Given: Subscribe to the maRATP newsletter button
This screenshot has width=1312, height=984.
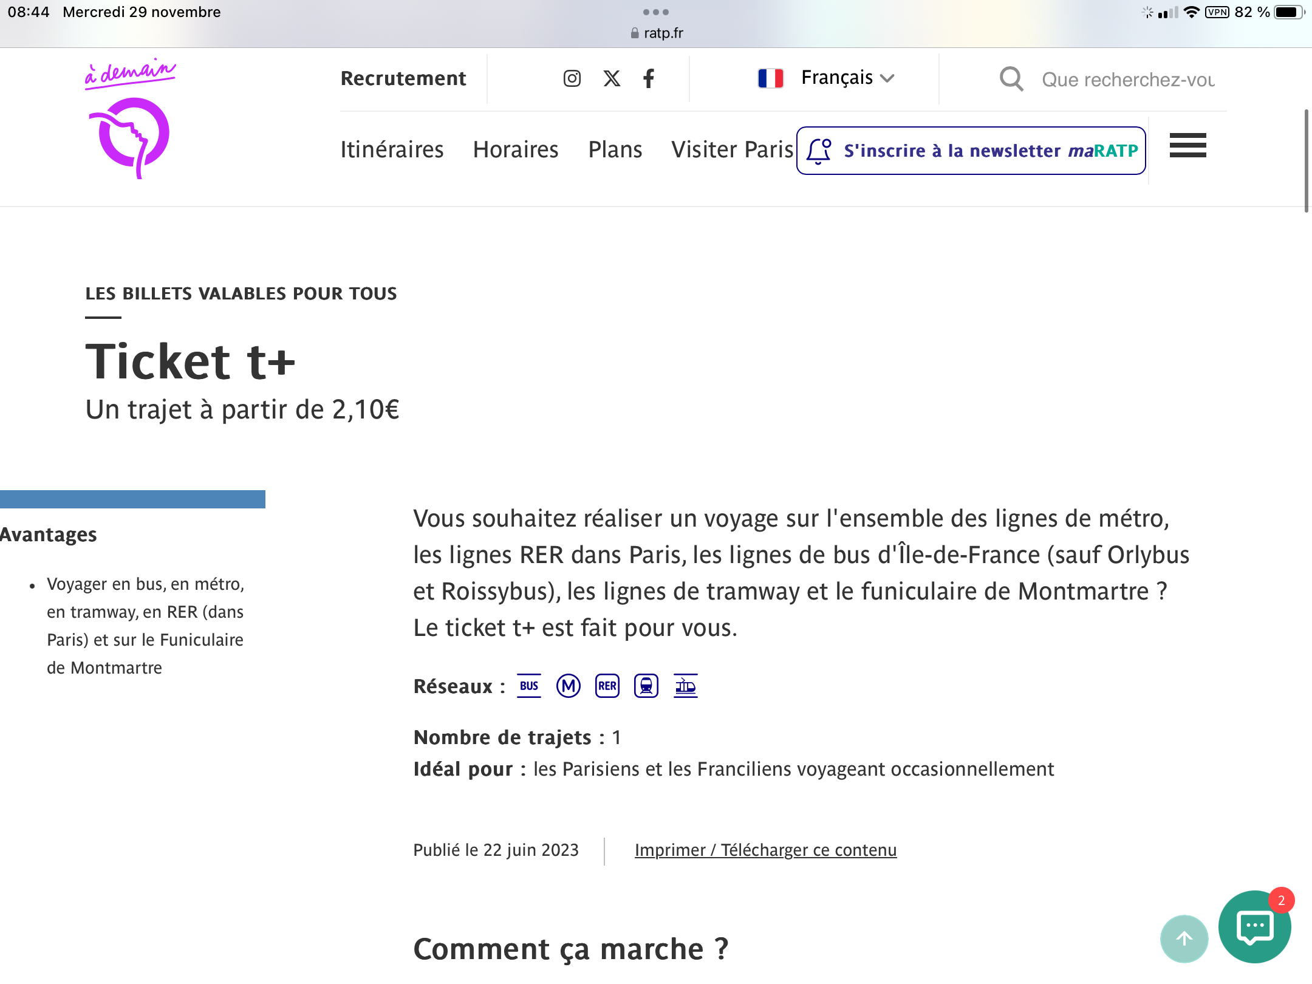Looking at the screenshot, I should coord(971,151).
